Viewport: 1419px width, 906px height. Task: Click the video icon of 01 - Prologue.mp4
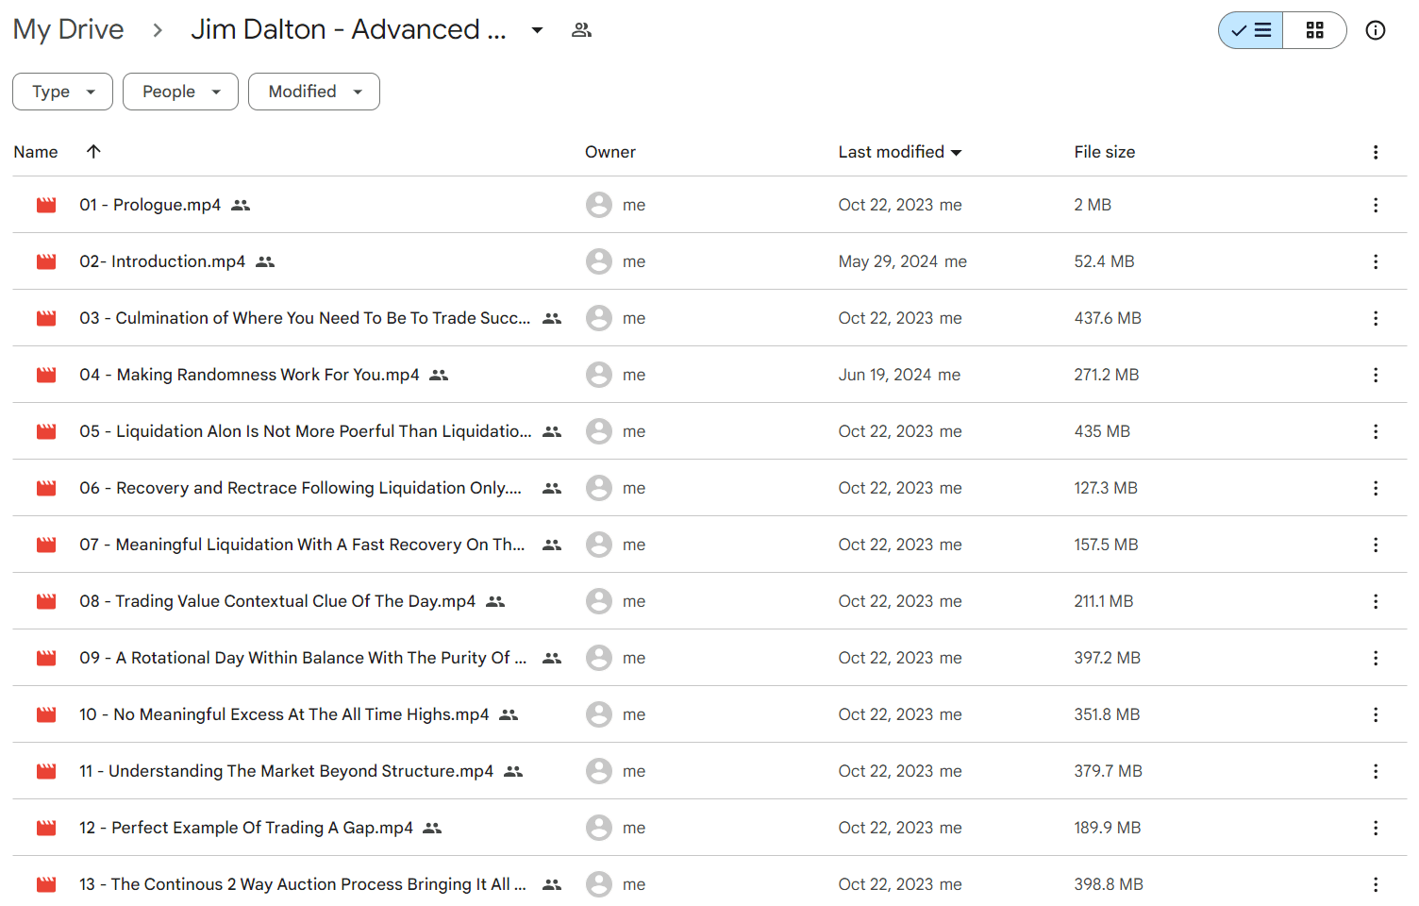pos(46,205)
